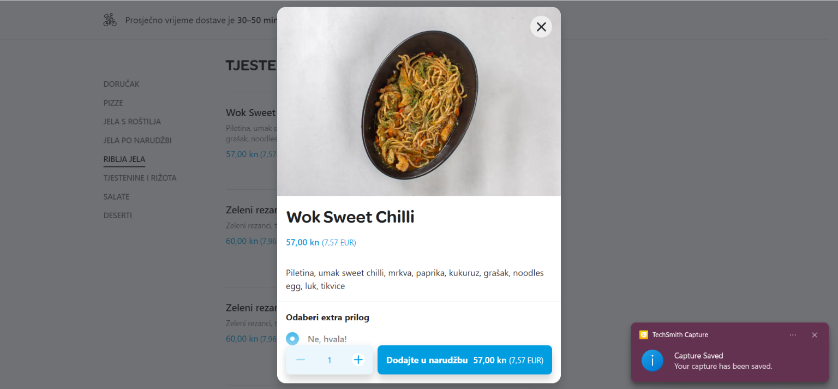
Task: Click the minus quantity button
Action: 301,360
